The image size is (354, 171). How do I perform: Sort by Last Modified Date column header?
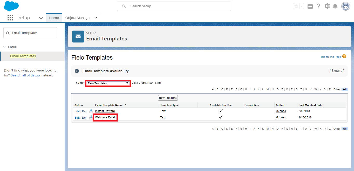tap(310, 105)
